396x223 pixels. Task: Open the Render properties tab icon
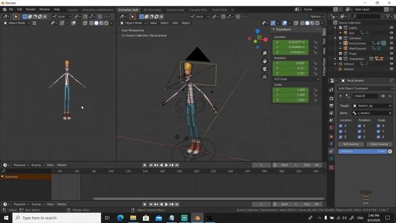(x=332, y=98)
